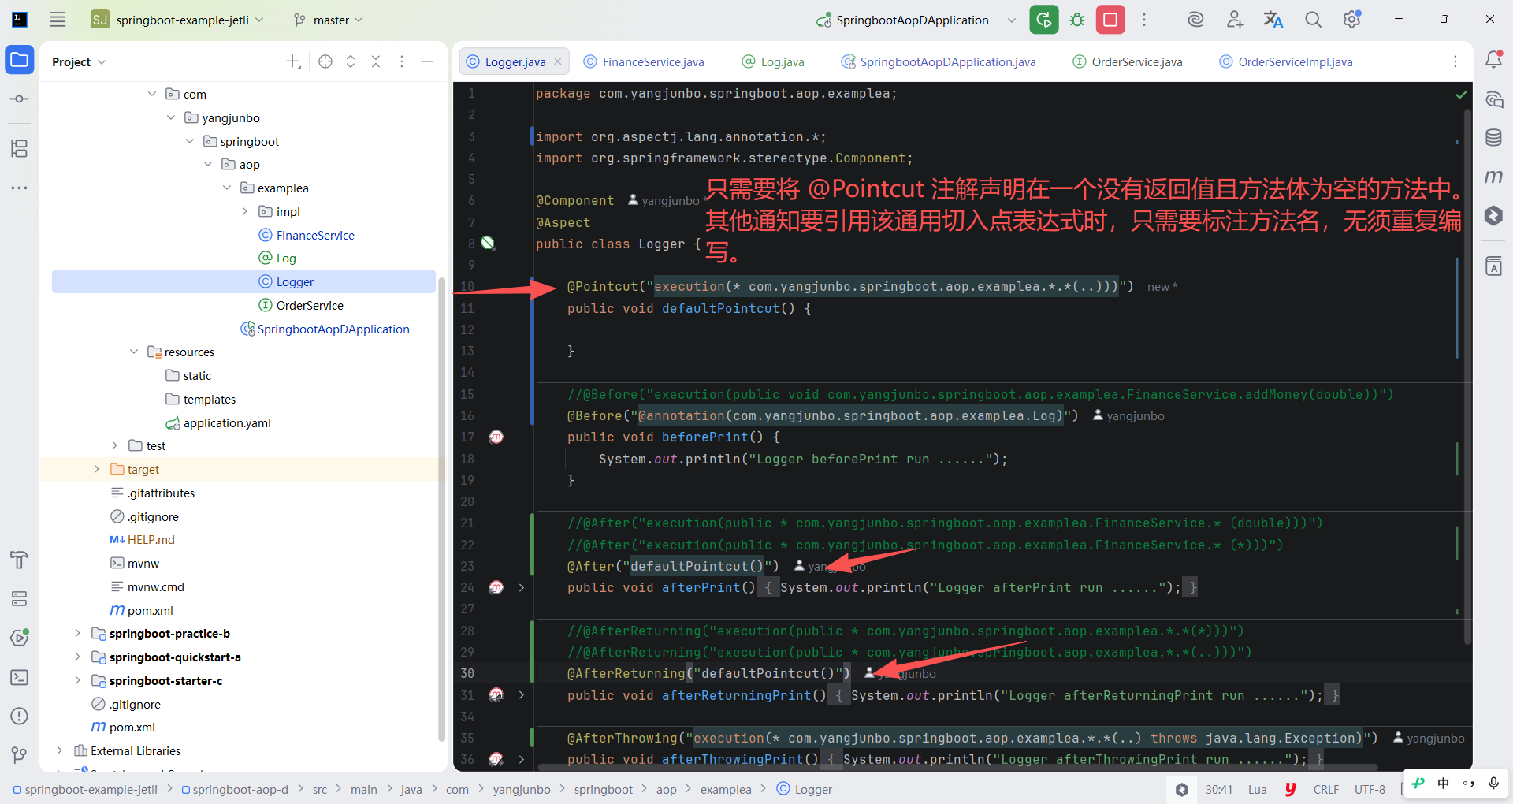
Task: Stop the running application
Action: click(1110, 20)
